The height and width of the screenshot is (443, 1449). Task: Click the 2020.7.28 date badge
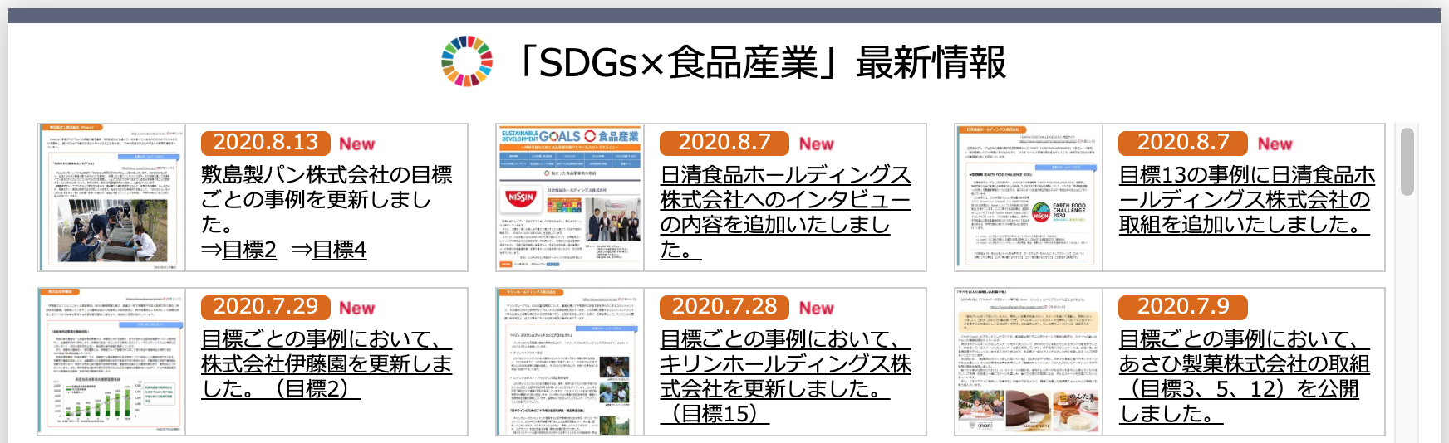tap(724, 307)
